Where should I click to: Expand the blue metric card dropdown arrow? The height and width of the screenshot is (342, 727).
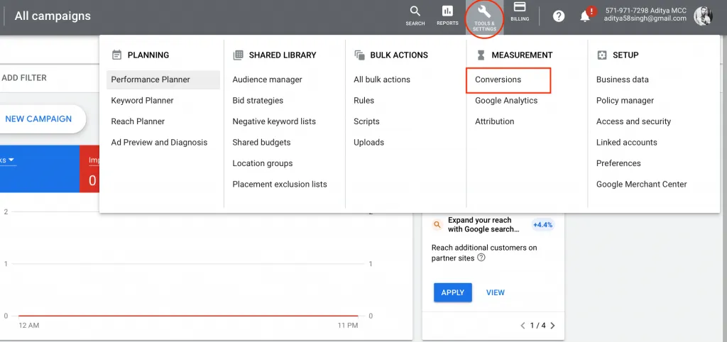[11, 160]
